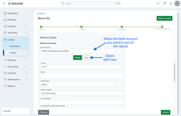Clear the Bank Account selection

pyautogui.click(x=116, y=51)
